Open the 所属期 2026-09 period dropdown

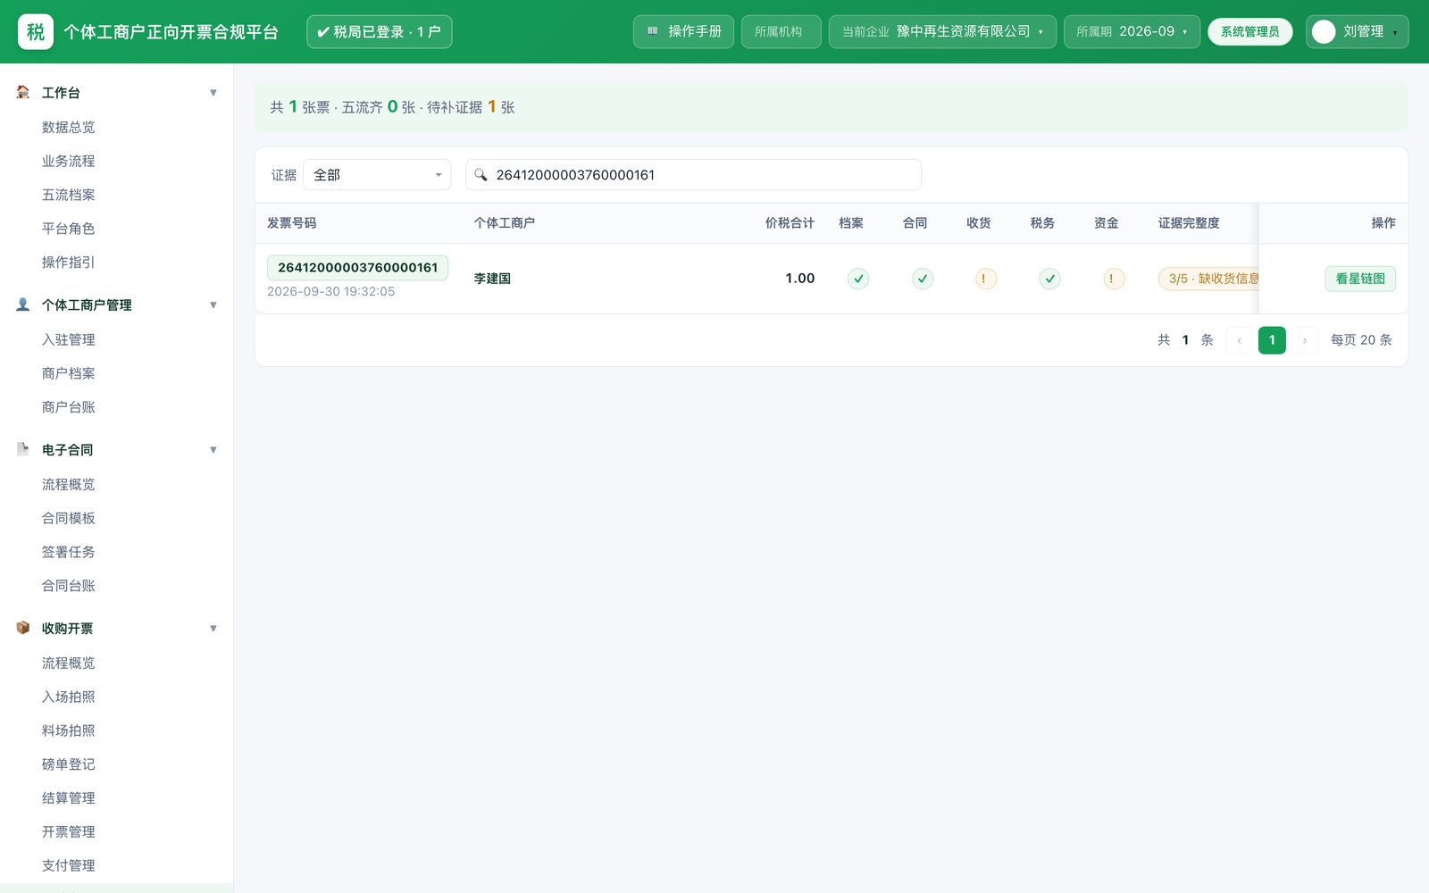pos(1132,31)
